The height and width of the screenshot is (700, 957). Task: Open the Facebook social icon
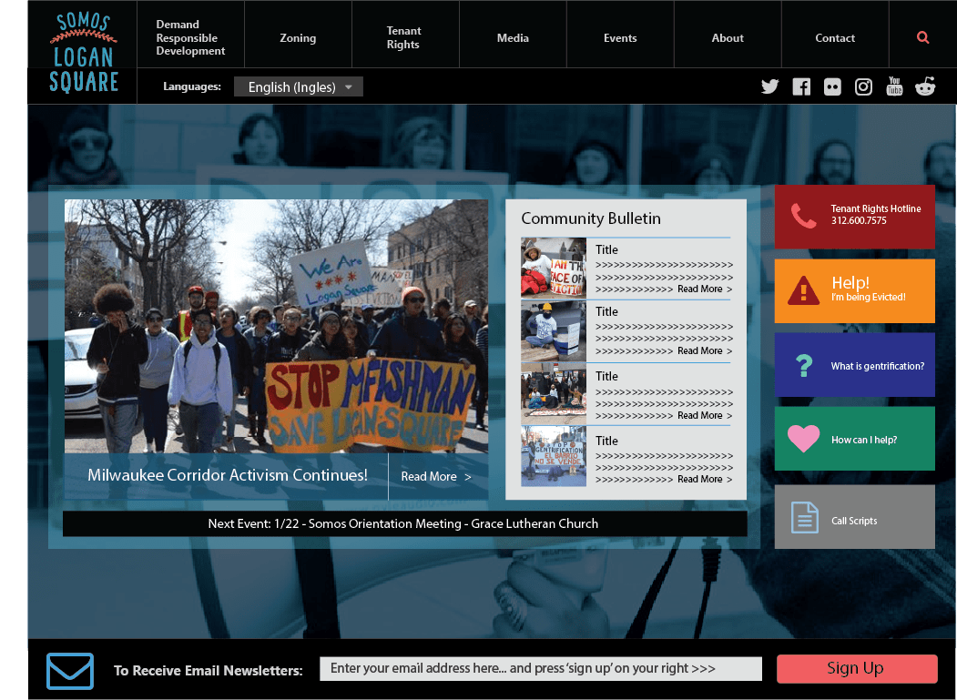801,86
